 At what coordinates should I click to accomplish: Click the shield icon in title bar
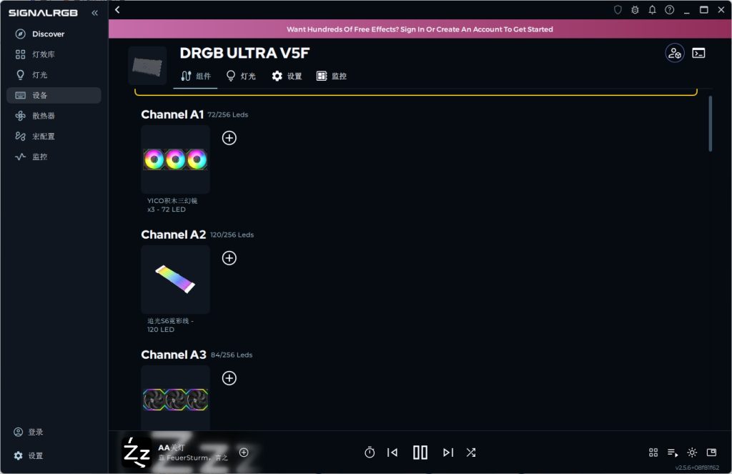(x=618, y=10)
